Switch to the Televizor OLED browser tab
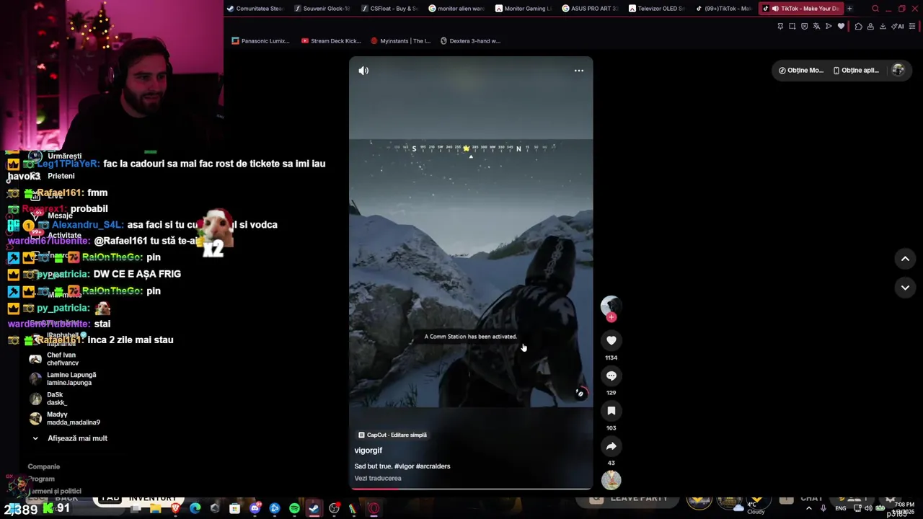Screen dimensions: 923x519 pos(656,9)
